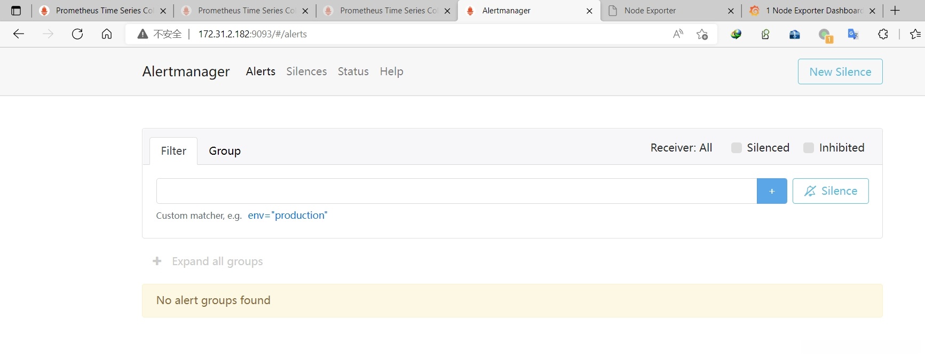The image size is (925, 358).
Task: Enable the Inhibited checkbox
Action: pos(809,148)
